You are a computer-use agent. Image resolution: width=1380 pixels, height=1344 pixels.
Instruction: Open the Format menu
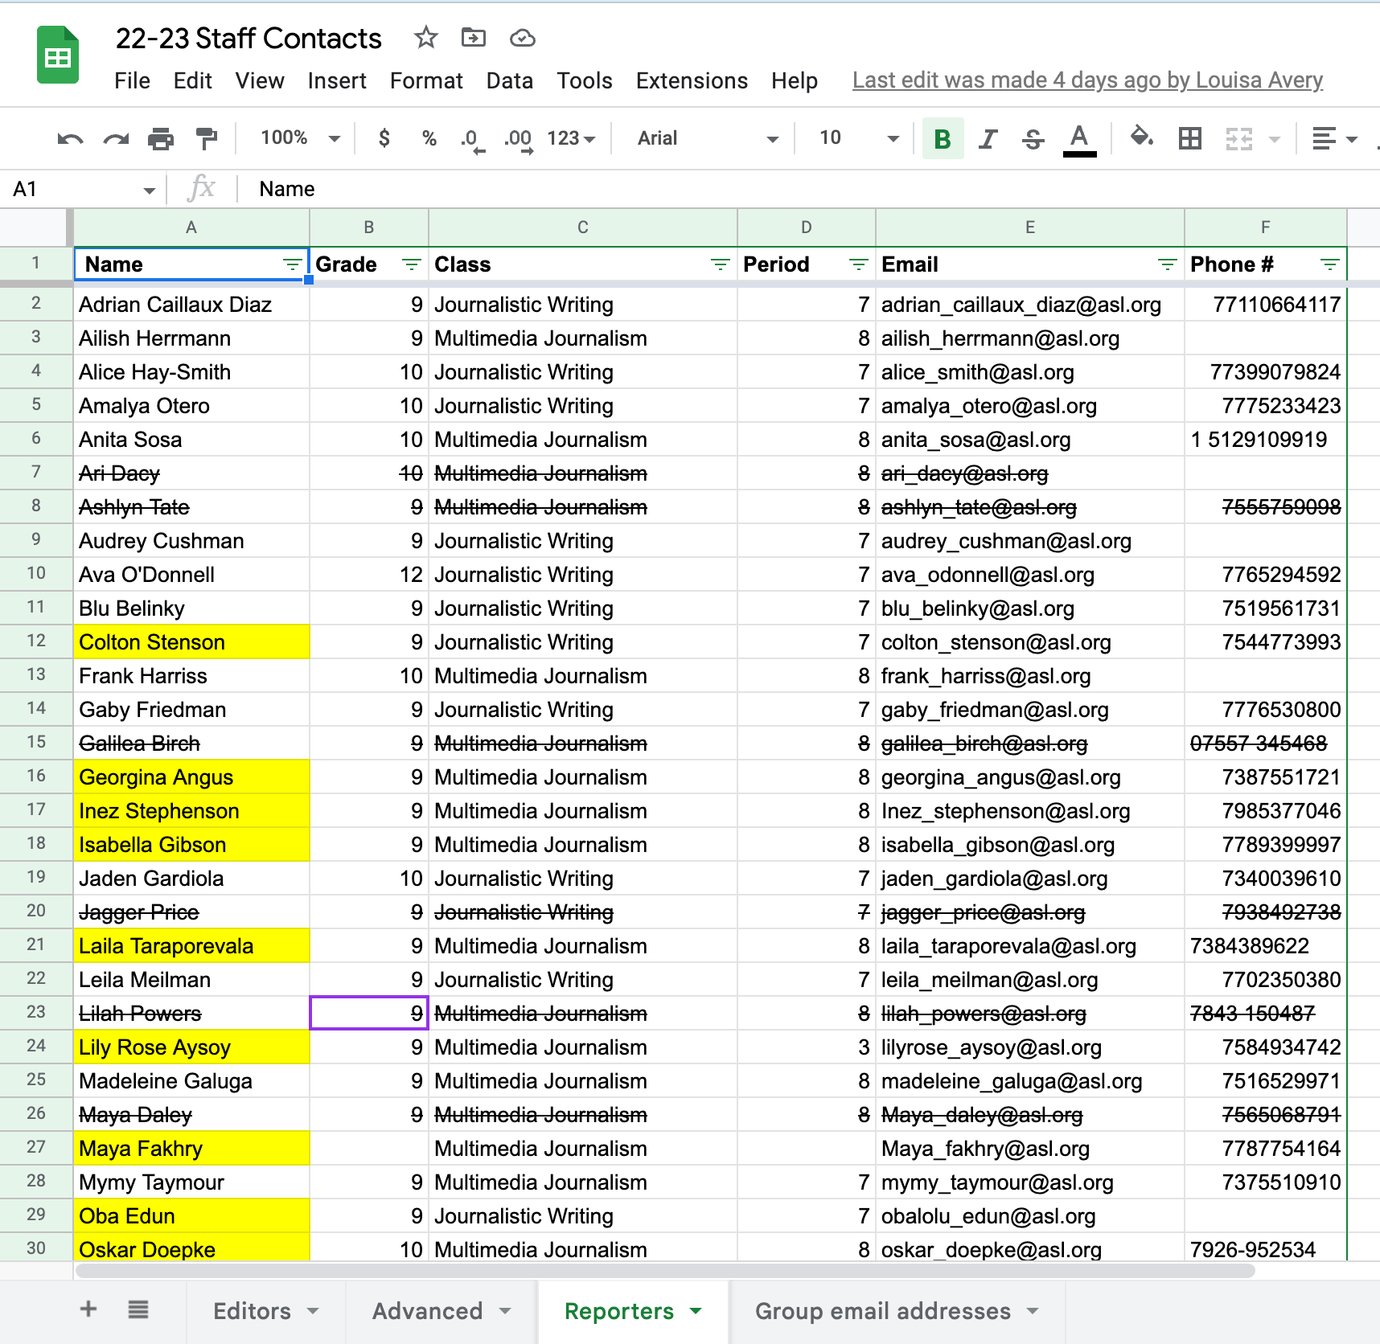point(426,81)
